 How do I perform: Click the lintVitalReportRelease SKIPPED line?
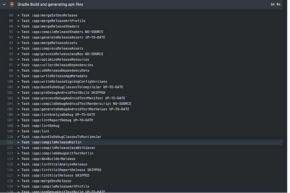59,170
